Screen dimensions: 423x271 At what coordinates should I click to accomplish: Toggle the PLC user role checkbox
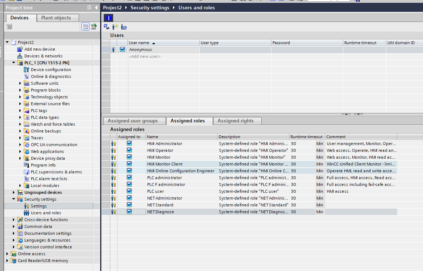129,191
